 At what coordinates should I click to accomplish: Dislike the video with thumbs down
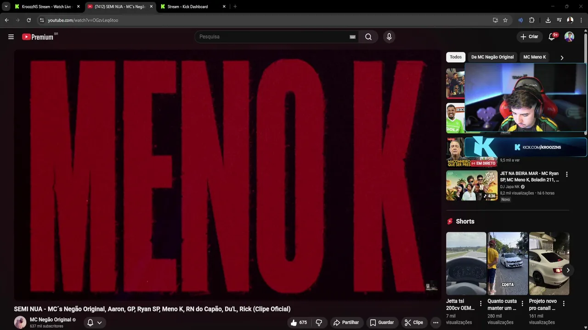point(319,323)
